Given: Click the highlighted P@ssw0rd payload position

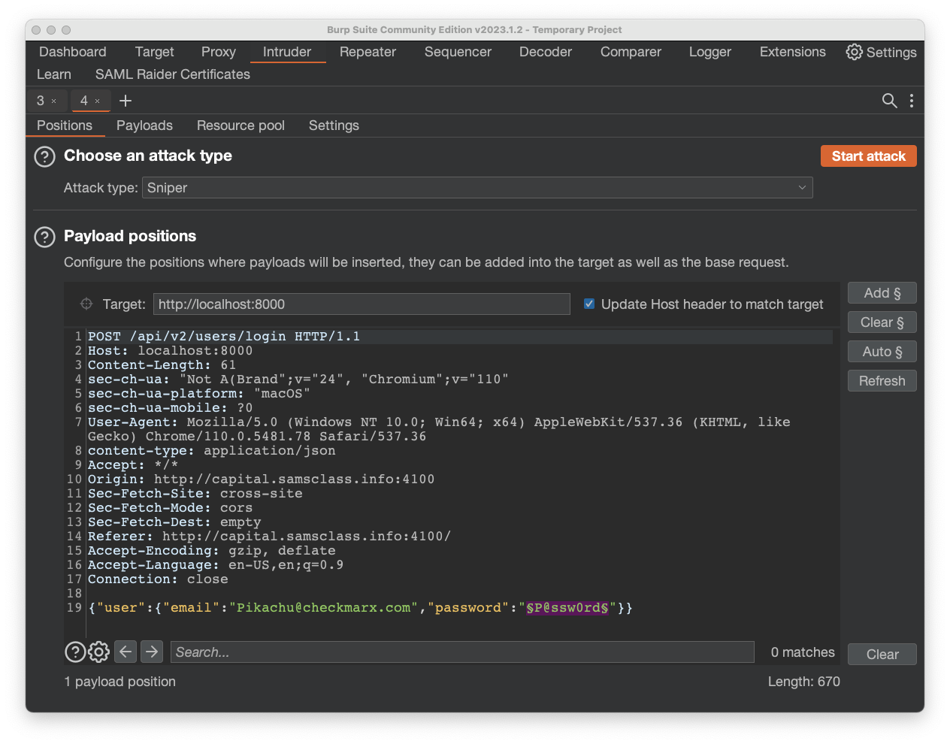Looking at the screenshot, I should pos(567,607).
